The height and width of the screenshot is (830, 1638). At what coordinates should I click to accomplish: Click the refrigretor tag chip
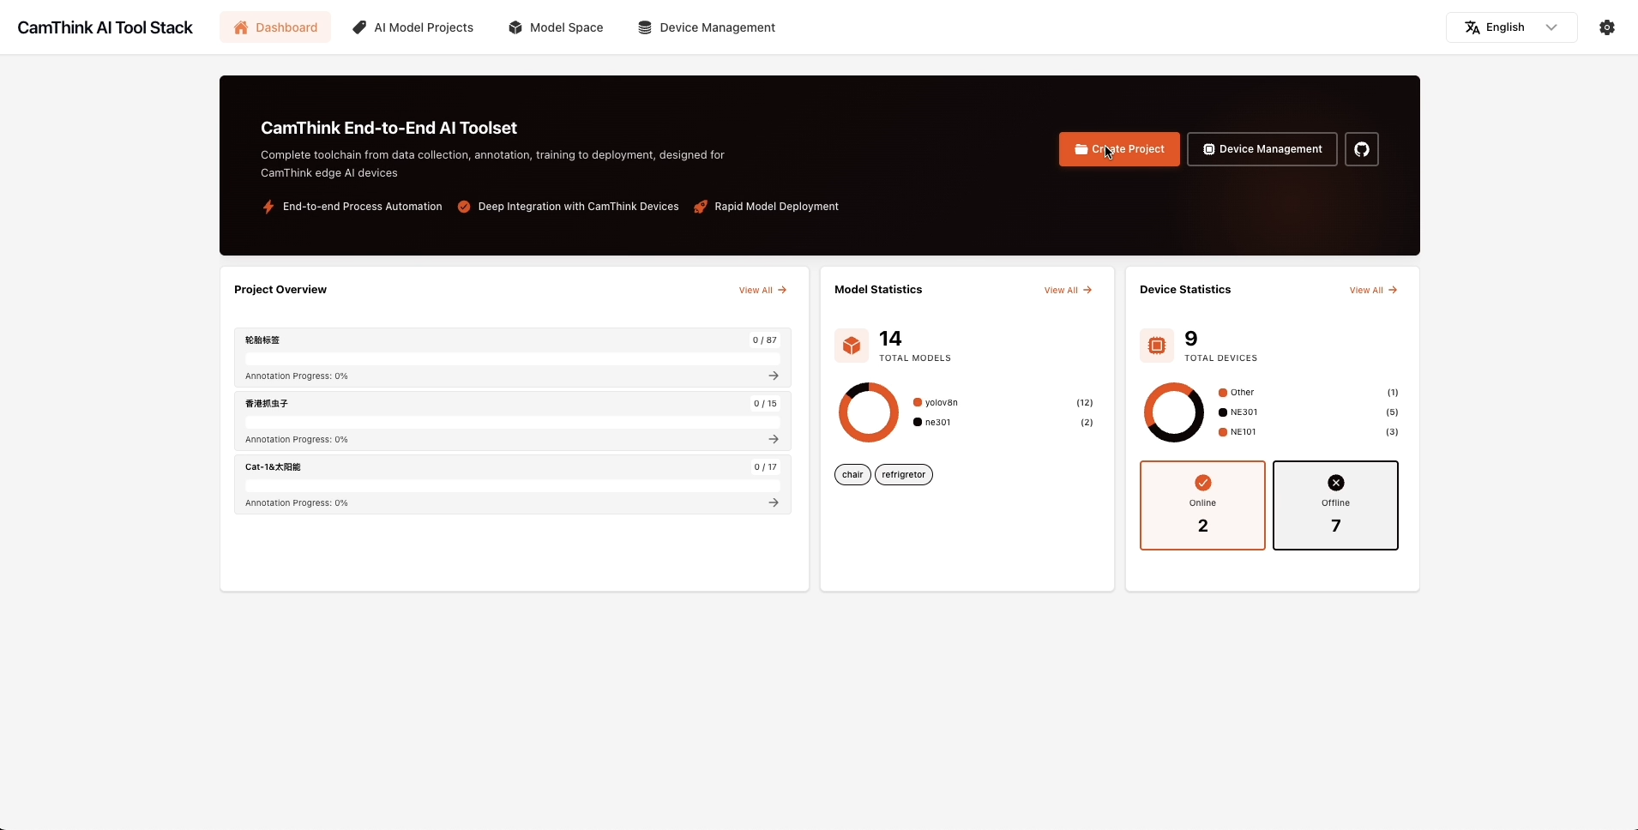(x=903, y=474)
